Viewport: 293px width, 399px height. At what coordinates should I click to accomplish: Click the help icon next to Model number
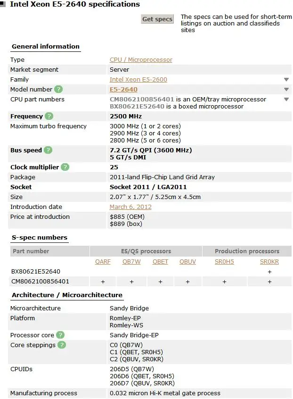[x=58, y=89]
